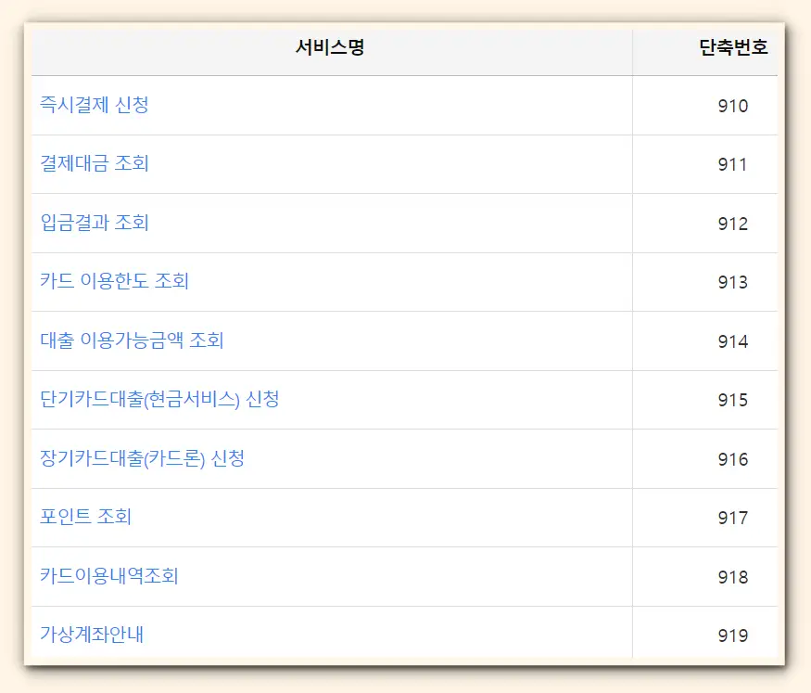Click the 서비스명 column header
The width and height of the screenshot is (811, 693).
click(x=330, y=47)
